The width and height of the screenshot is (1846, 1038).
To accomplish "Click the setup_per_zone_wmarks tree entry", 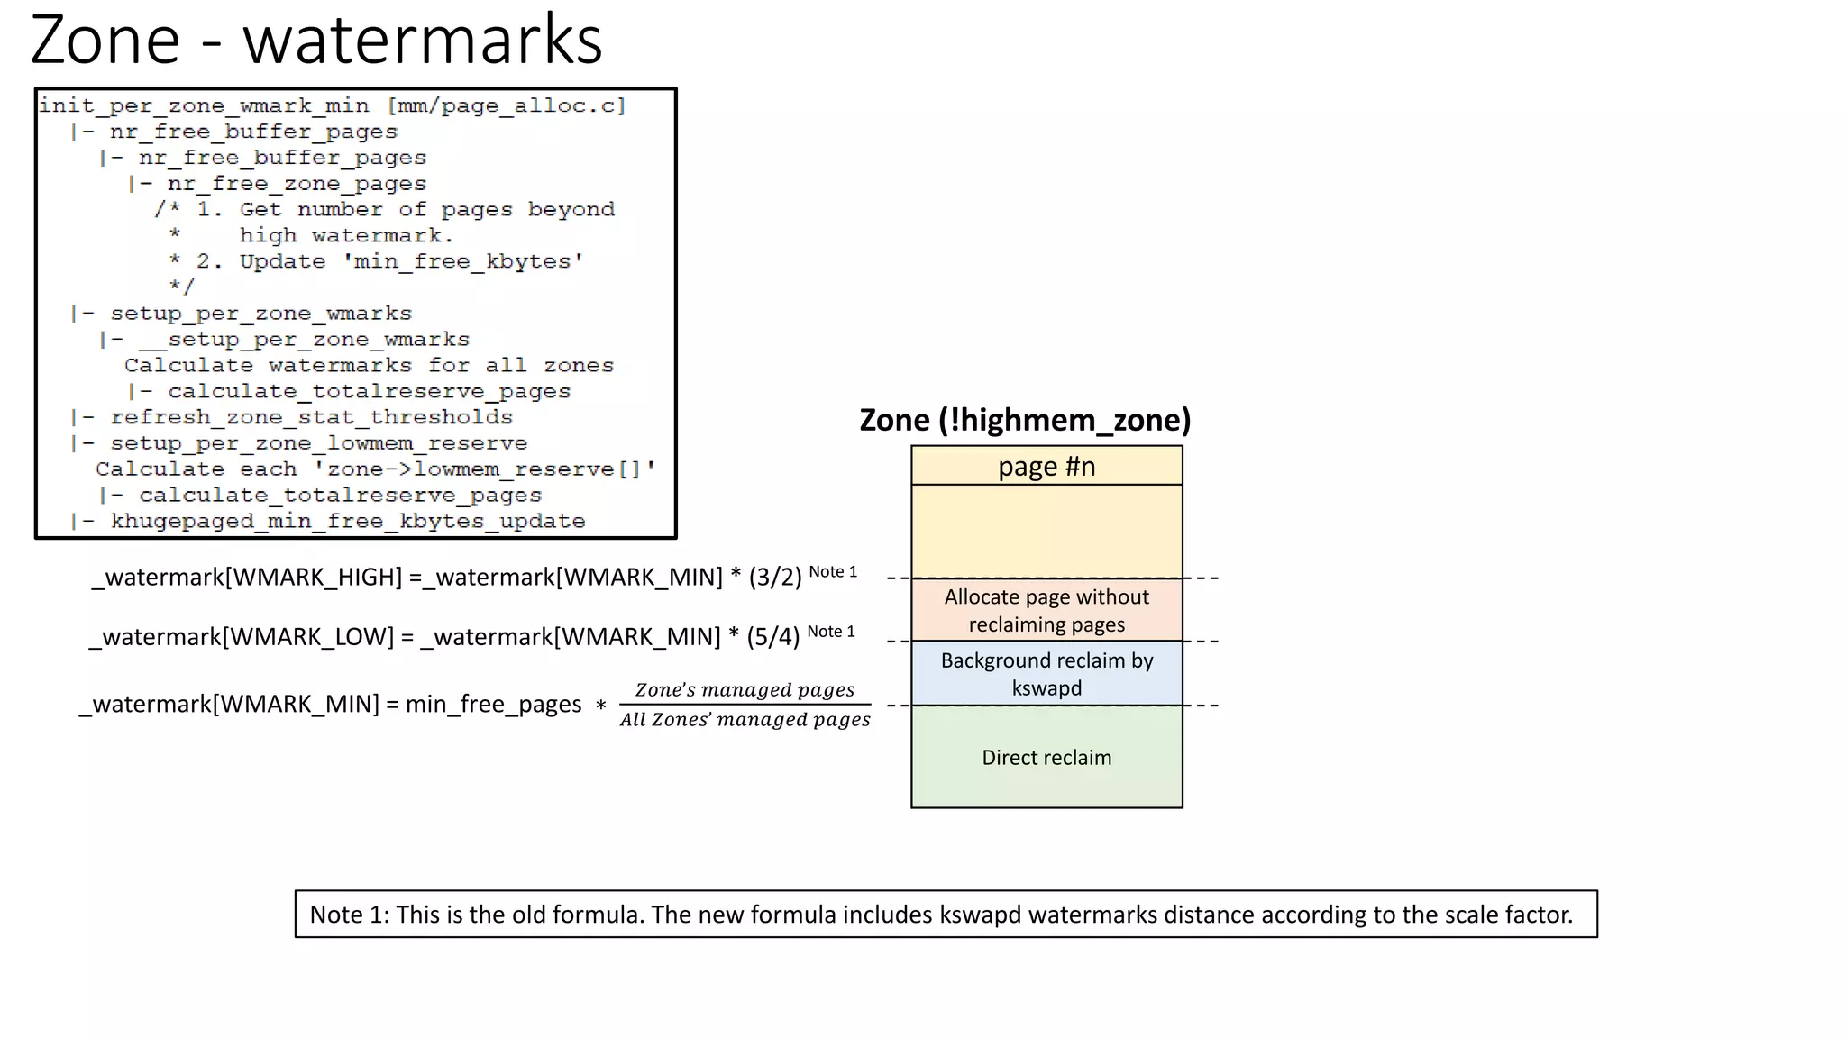I will pos(260,314).
